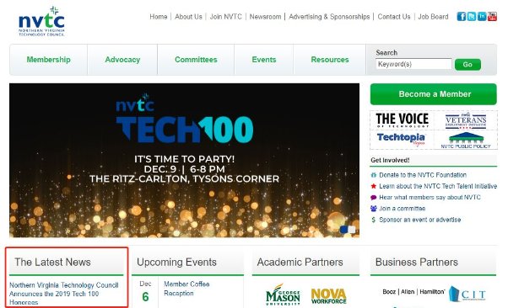
Task: Open Advertising & Sponsorships page
Action: point(329,17)
